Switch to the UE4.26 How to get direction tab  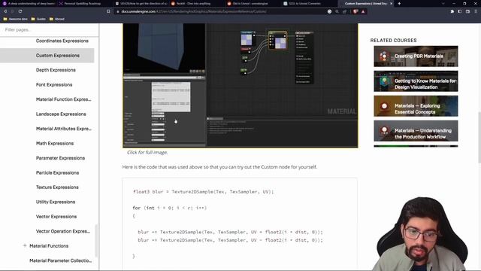141,3
